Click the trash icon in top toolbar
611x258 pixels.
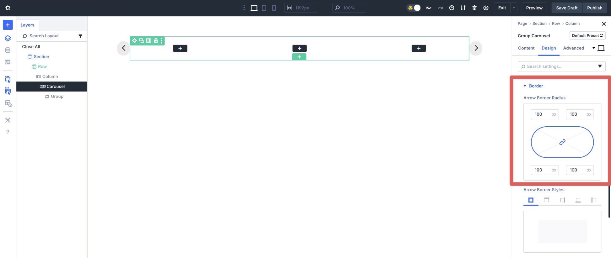(x=474, y=8)
